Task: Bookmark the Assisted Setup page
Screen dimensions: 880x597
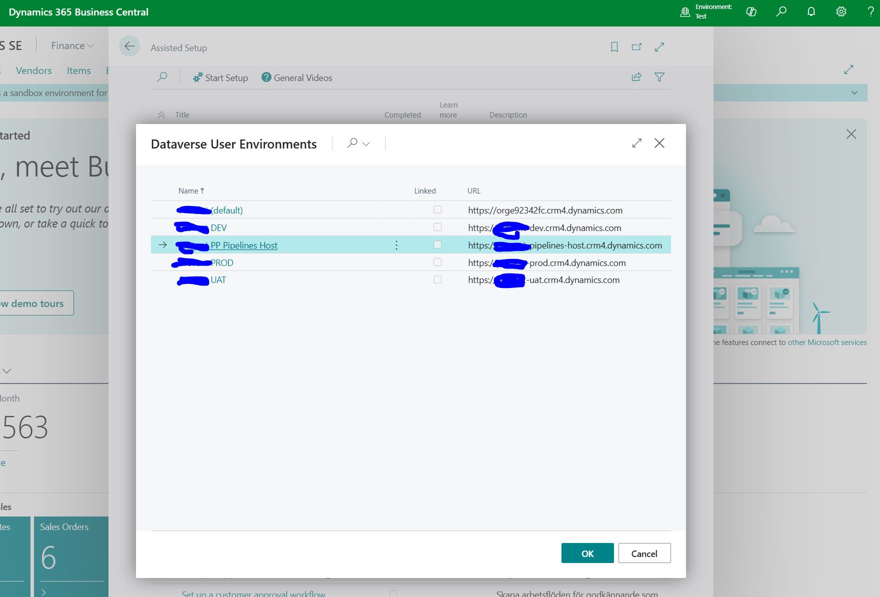Action: pos(614,46)
